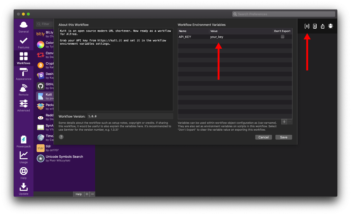Click the Cancel button
351x215 pixels.
click(x=263, y=137)
